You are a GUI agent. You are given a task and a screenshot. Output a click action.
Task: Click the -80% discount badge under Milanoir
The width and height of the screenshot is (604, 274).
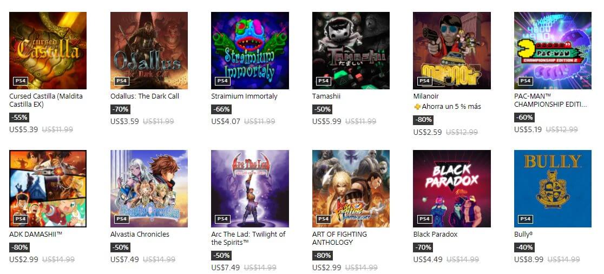tap(423, 120)
